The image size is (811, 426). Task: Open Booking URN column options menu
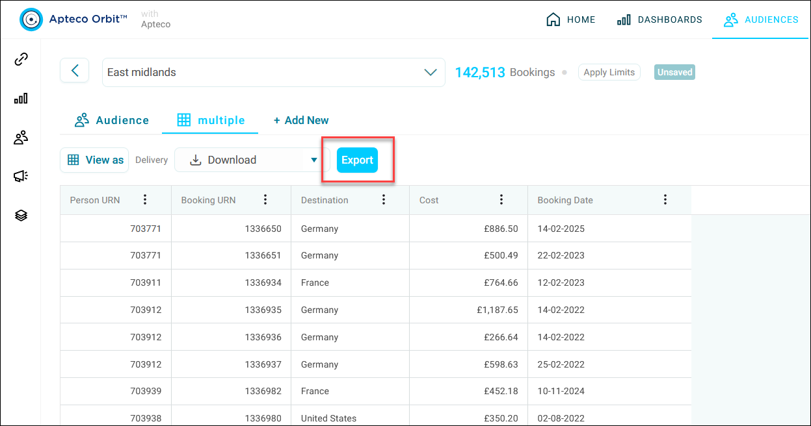click(x=265, y=200)
